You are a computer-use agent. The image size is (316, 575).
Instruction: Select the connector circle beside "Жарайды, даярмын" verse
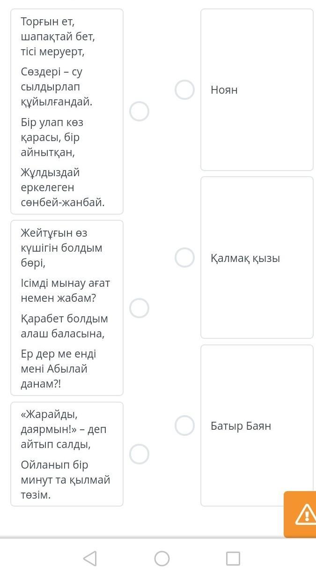[139, 454]
